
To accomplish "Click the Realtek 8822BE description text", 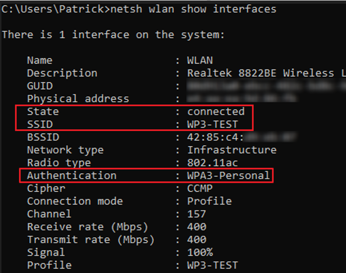I will pos(260,73).
